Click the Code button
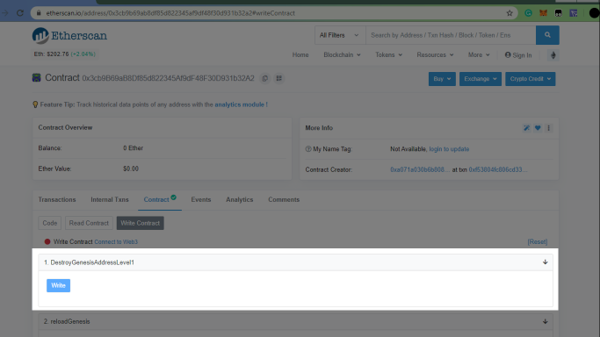Screen dimensions: 600x337 [x=50, y=223]
